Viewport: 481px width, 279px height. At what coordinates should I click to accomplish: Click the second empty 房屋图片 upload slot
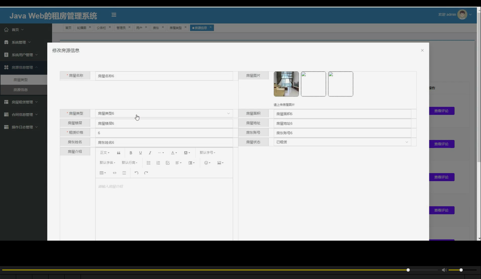tap(313, 84)
